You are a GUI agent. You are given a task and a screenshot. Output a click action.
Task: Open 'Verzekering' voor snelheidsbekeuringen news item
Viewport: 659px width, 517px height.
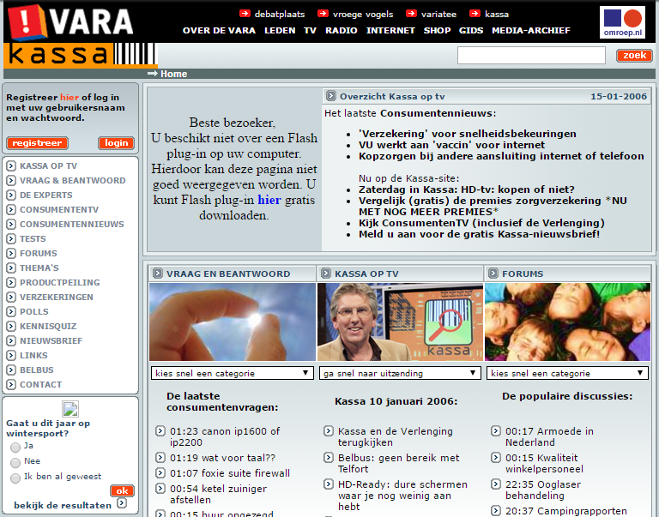pos(468,134)
